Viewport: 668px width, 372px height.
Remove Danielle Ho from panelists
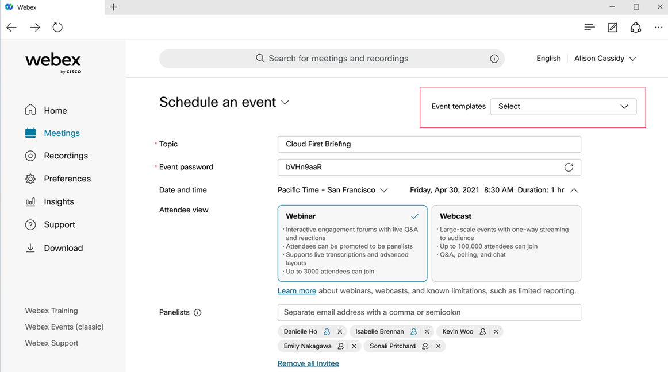click(x=340, y=331)
